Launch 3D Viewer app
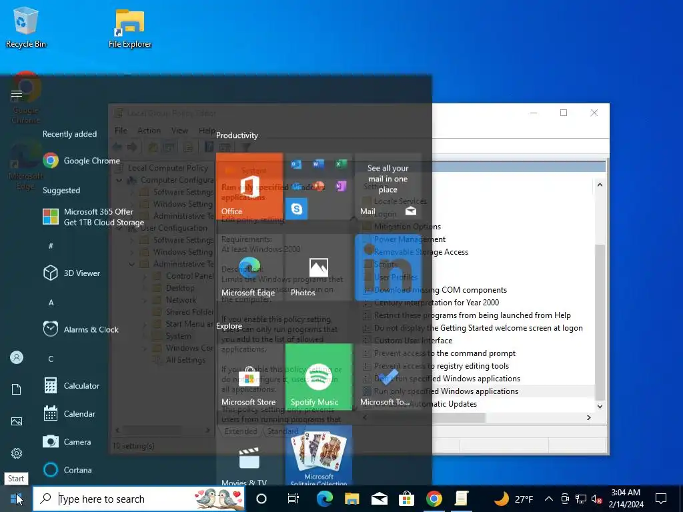 click(x=71, y=273)
